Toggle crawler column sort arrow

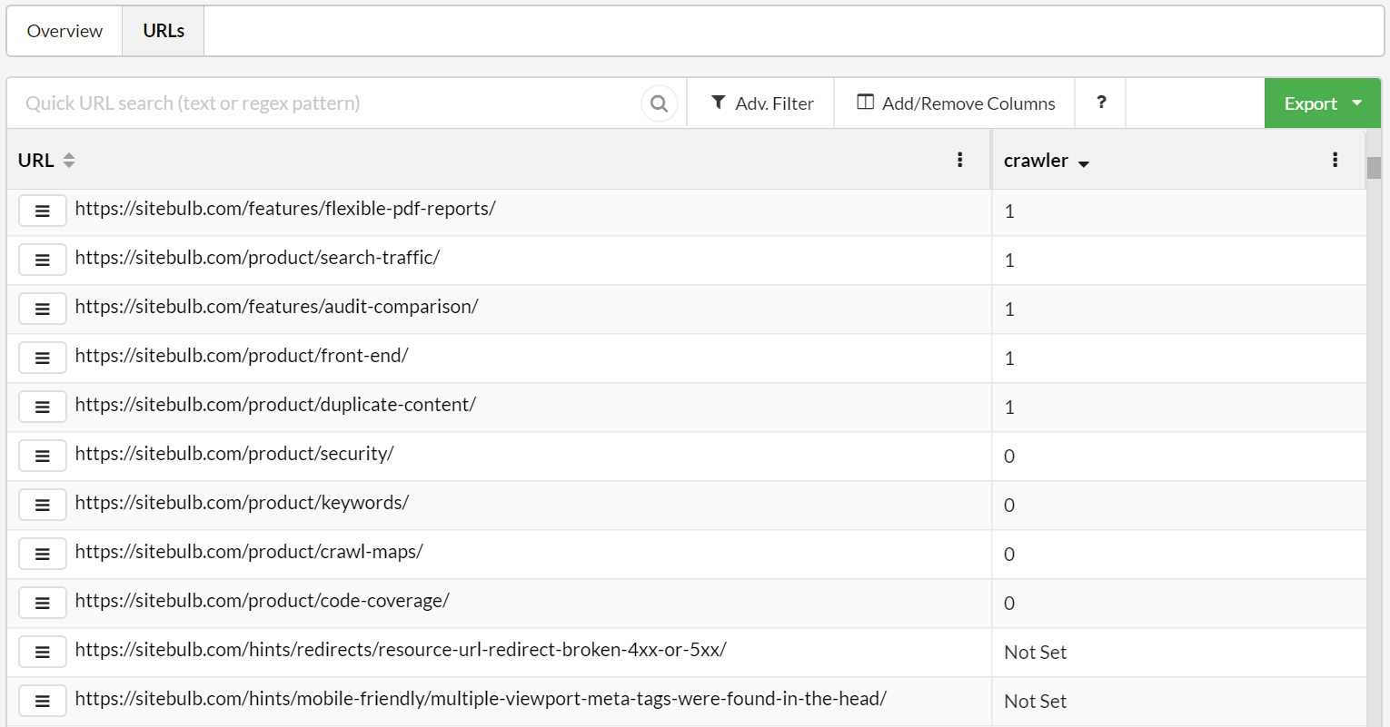(1083, 163)
